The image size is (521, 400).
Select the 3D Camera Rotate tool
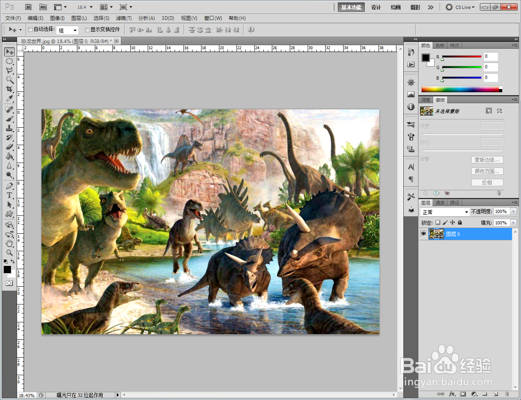pos(10,235)
